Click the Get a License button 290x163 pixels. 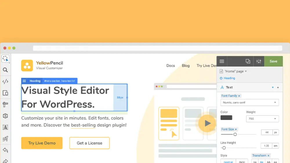pos(90,143)
